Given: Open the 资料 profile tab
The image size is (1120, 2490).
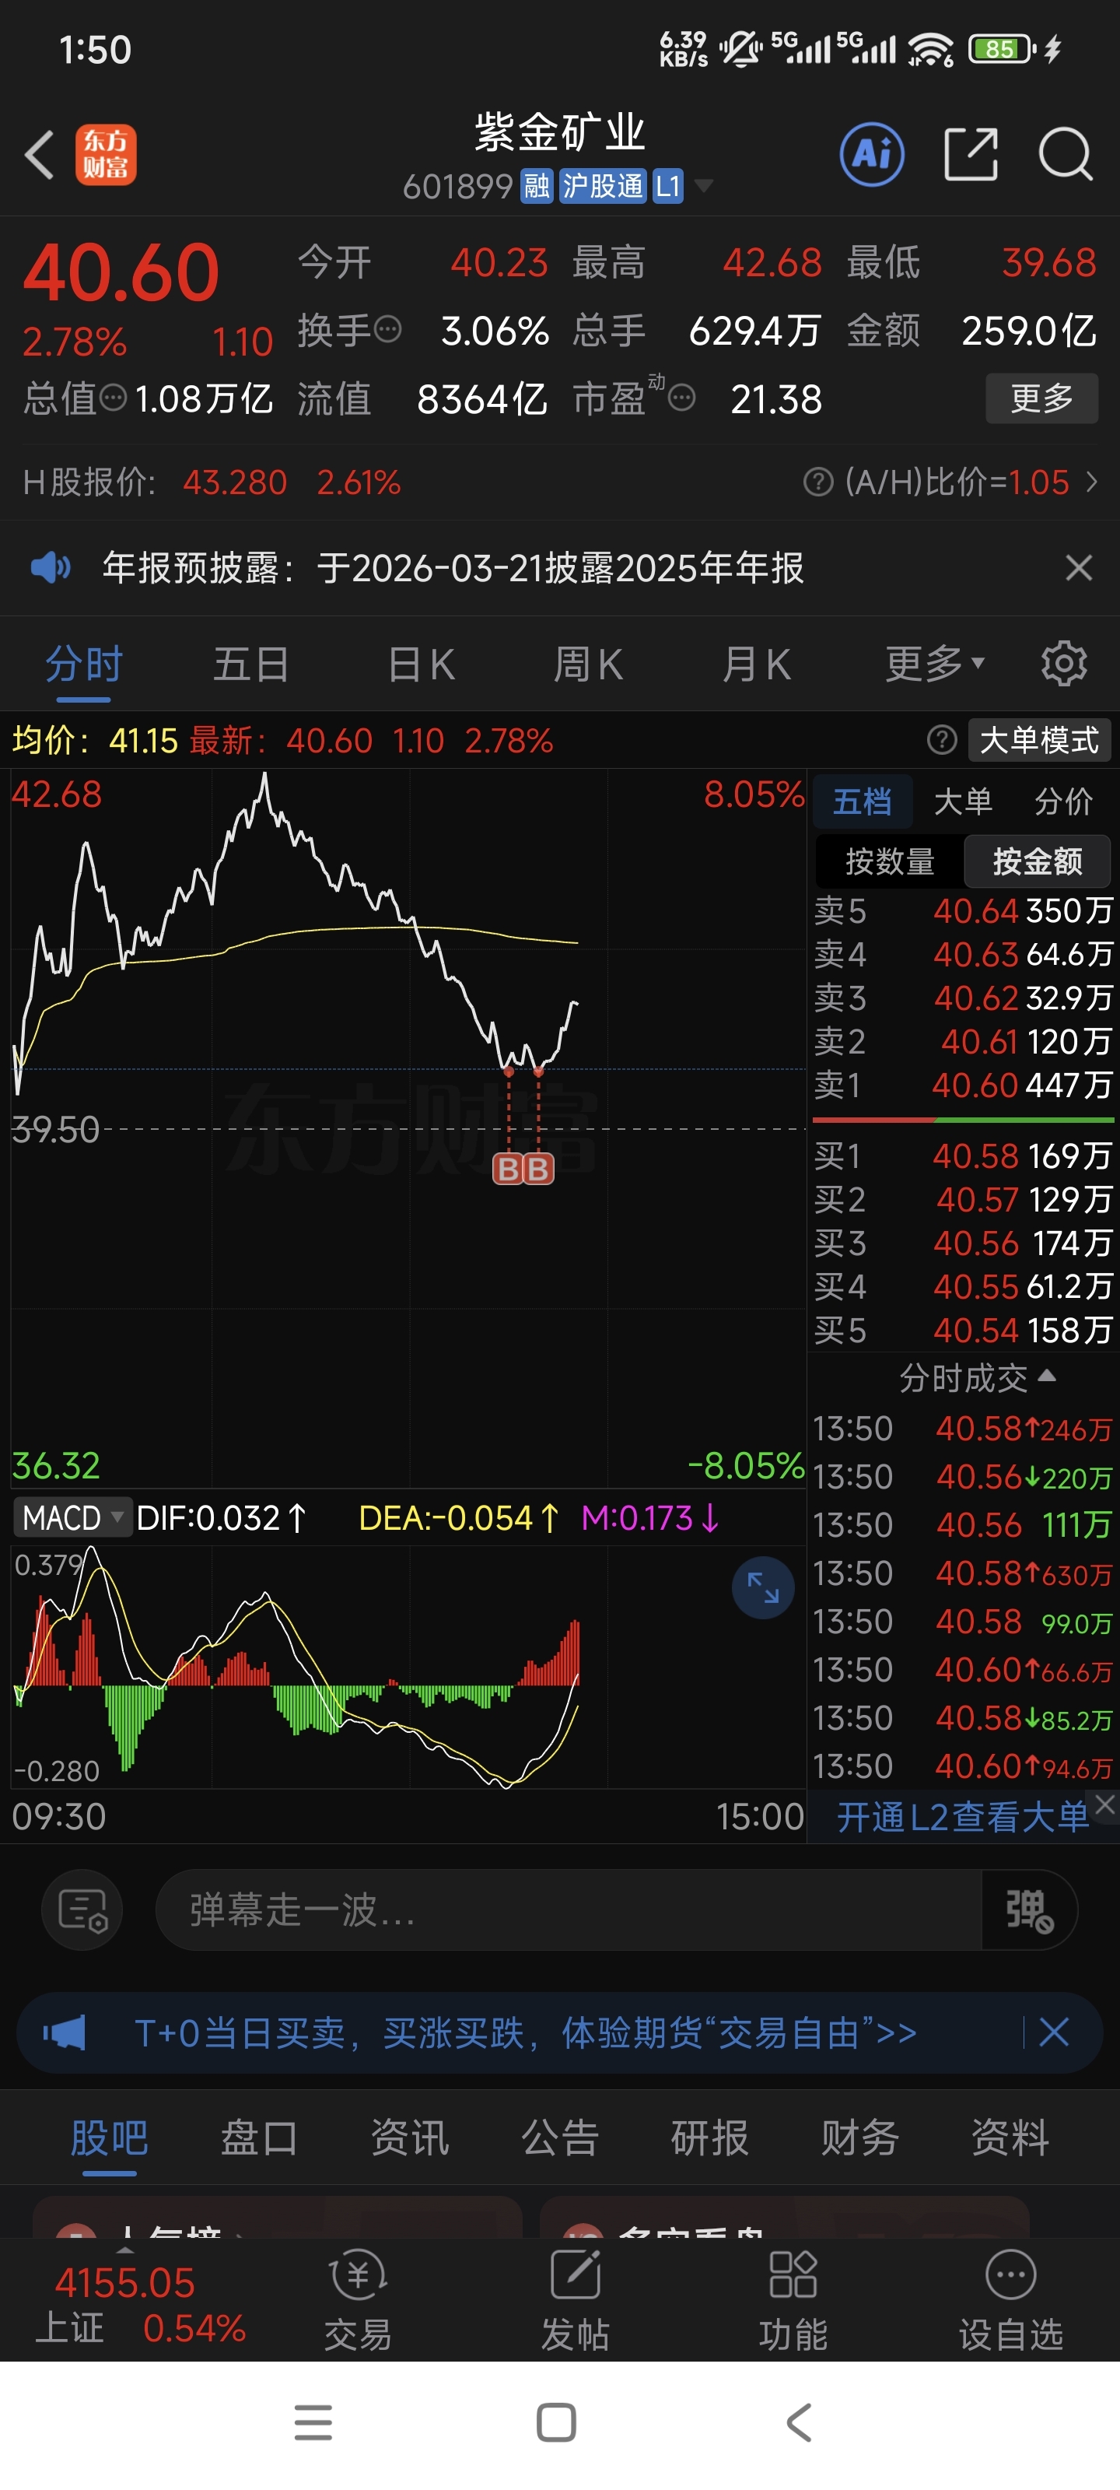Looking at the screenshot, I should 1010,2138.
